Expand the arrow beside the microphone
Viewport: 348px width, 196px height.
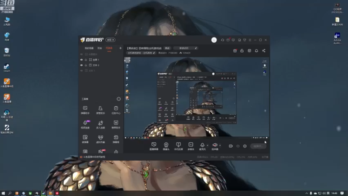click(x=207, y=145)
